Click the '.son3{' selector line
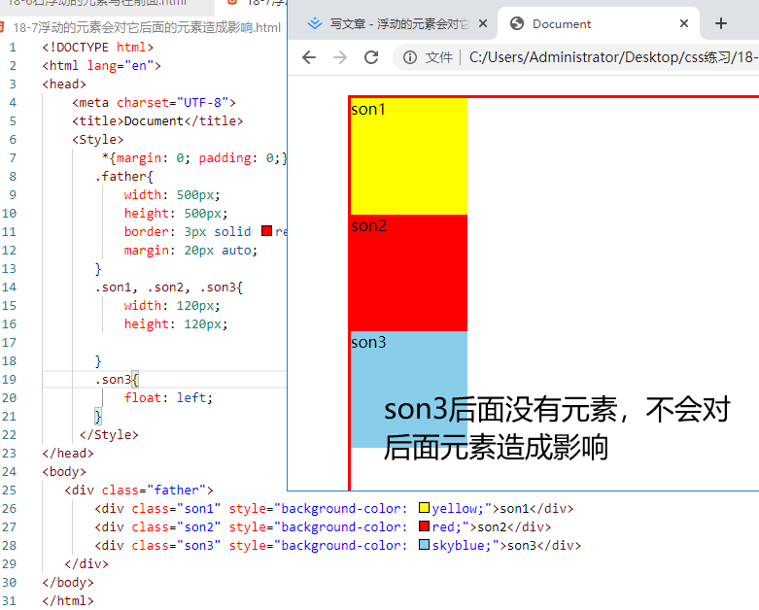 [117, 379]
